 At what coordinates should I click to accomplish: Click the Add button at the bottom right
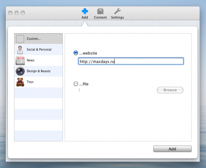[x=172, y=149]
